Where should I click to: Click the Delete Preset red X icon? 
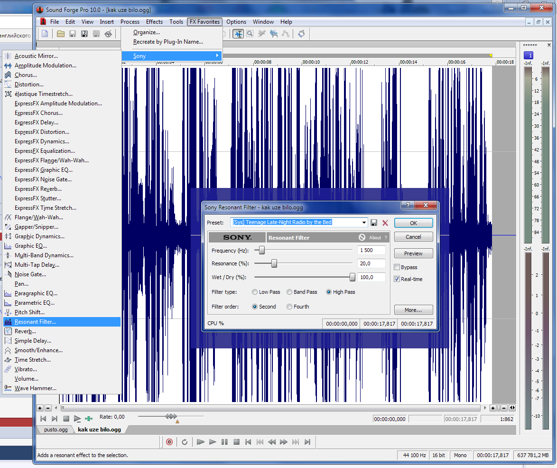pyautogui.click(x=385, y=223)
